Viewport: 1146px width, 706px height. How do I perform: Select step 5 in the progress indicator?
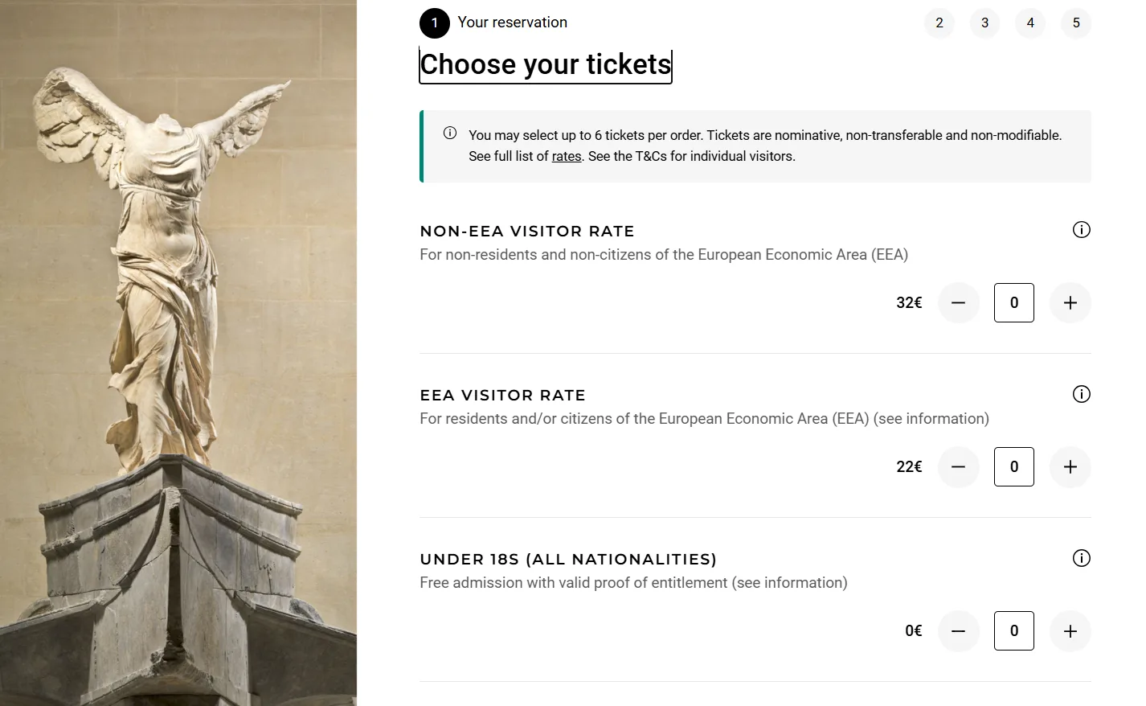1076,23
